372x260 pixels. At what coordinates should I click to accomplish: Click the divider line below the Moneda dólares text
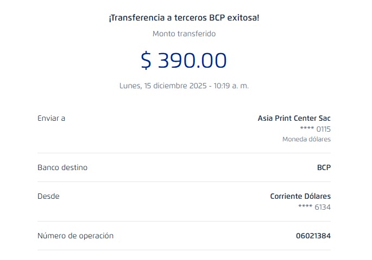tap(184, 153)
